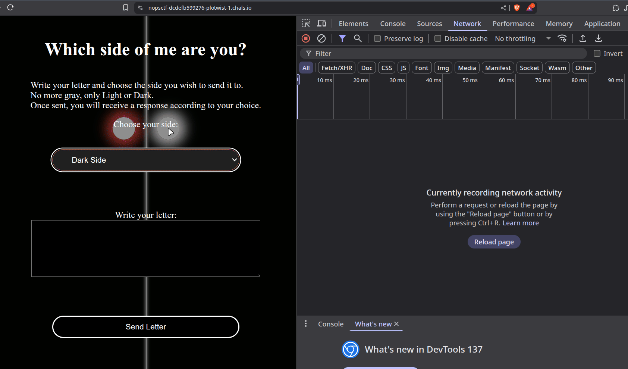Stop recording network log
Image resolution: width=628 pixels, height=369 pixels.
(x=306, y=38)
